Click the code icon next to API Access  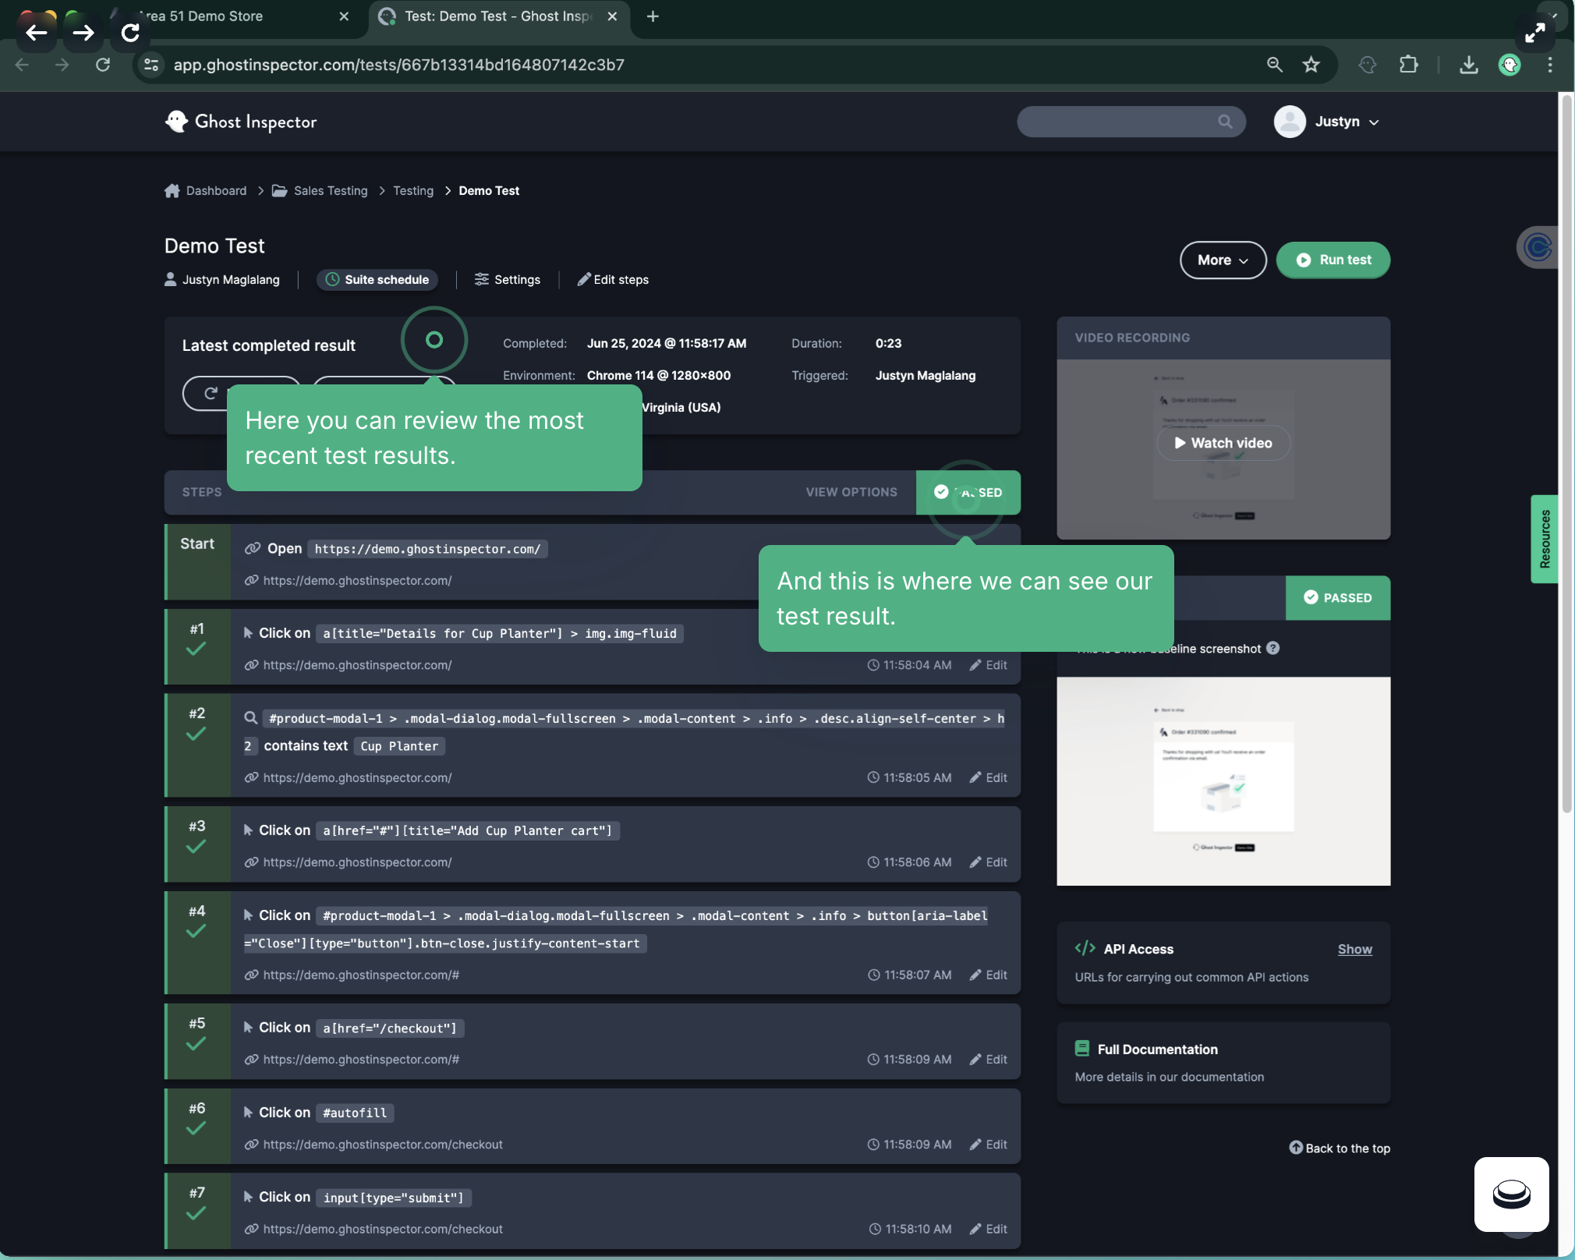coord(1084,948)
